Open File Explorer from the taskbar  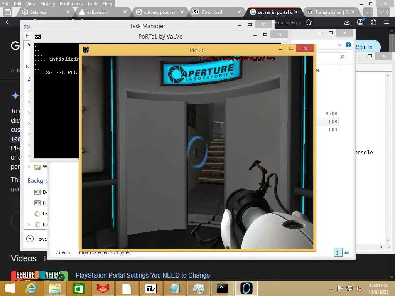click(55, 288)
